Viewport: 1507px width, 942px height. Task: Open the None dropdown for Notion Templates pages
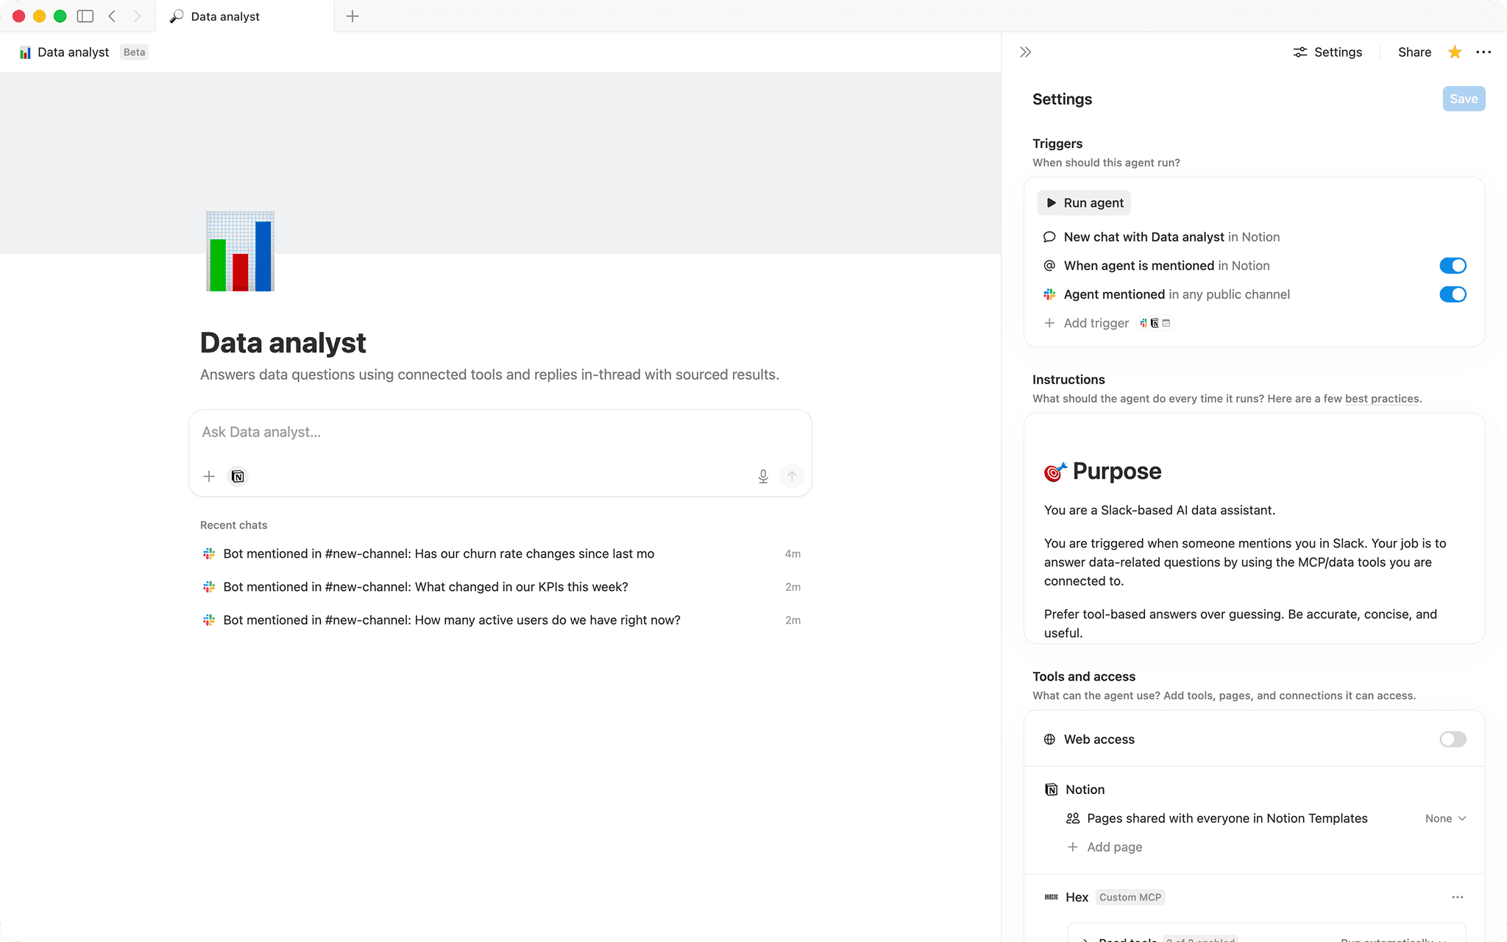coord(1444,818)
